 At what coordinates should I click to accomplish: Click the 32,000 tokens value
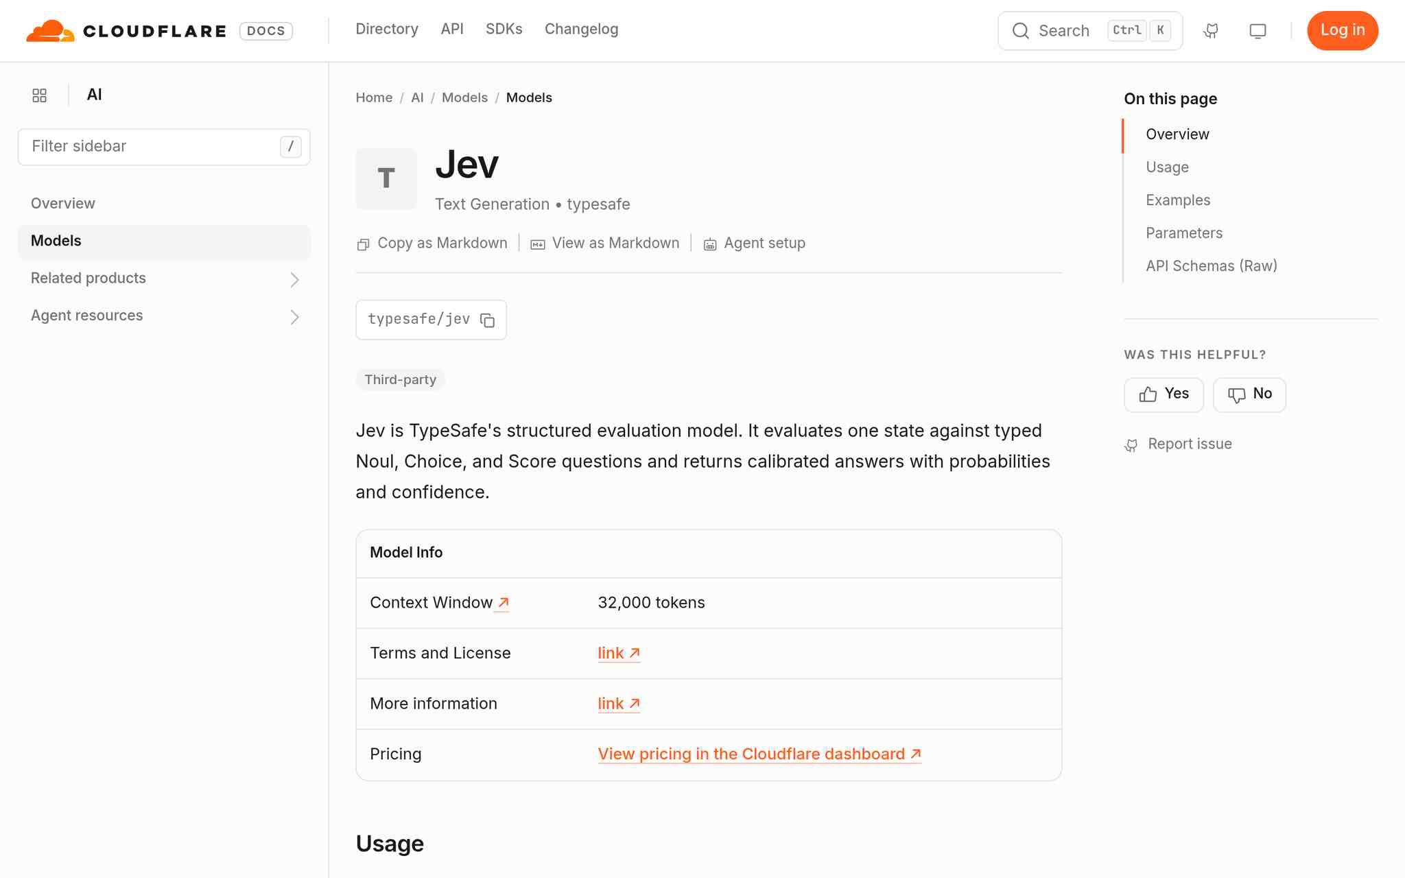[x=651, y=603]
